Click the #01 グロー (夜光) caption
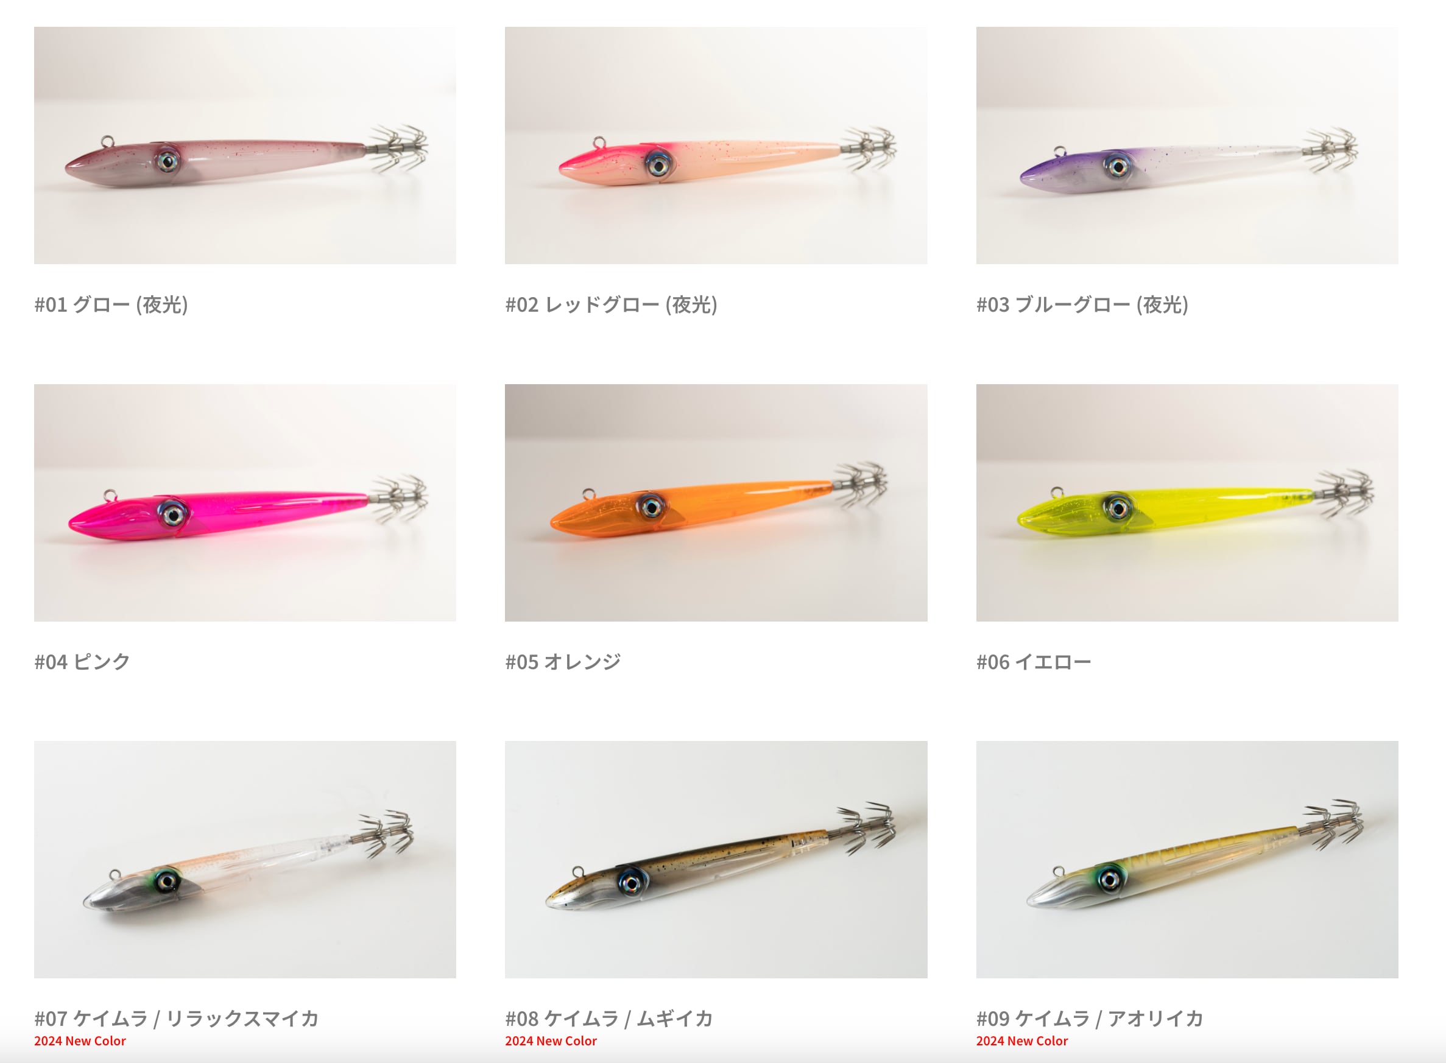The height and width of the screenshot is (1063, 1446). [111, 304]
